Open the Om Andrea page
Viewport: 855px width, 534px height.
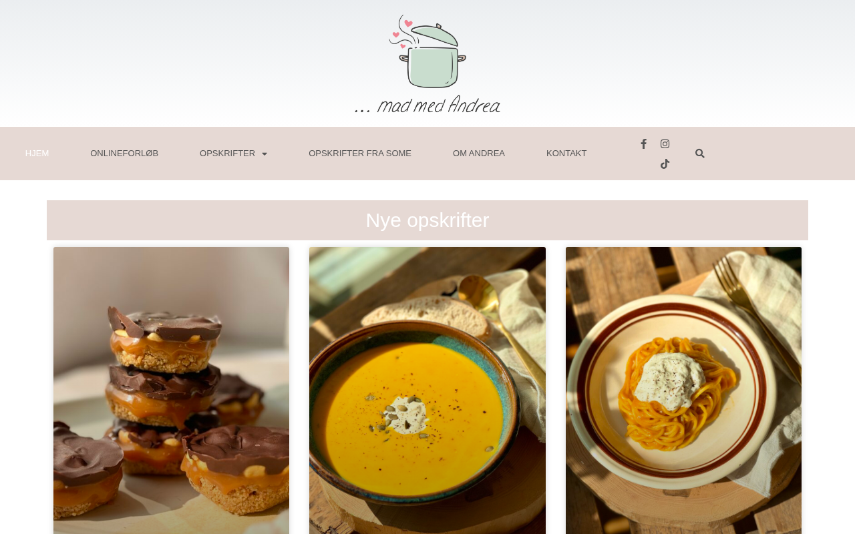[x=479, y=154]
